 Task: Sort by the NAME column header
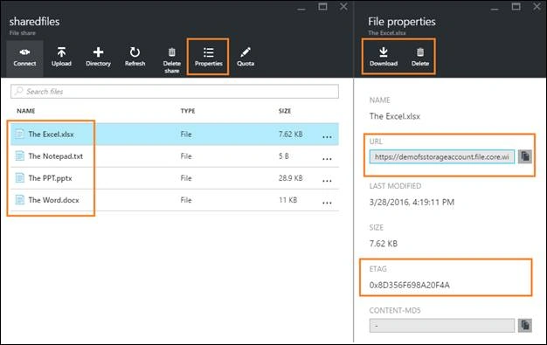pos(26,111)
